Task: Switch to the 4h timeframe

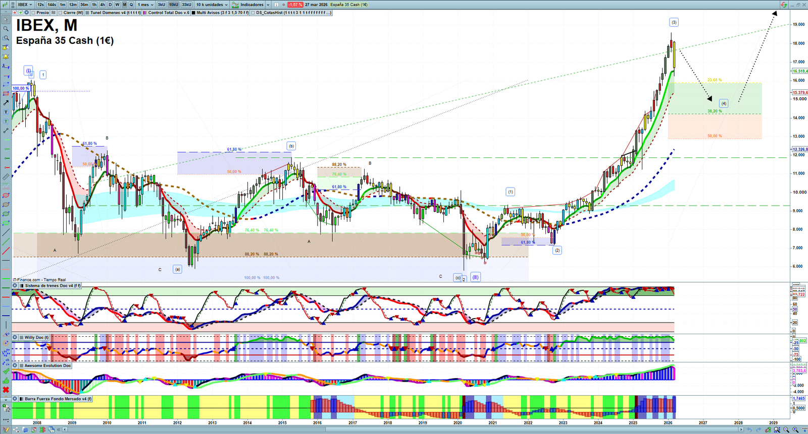Action: click(103, 5)
